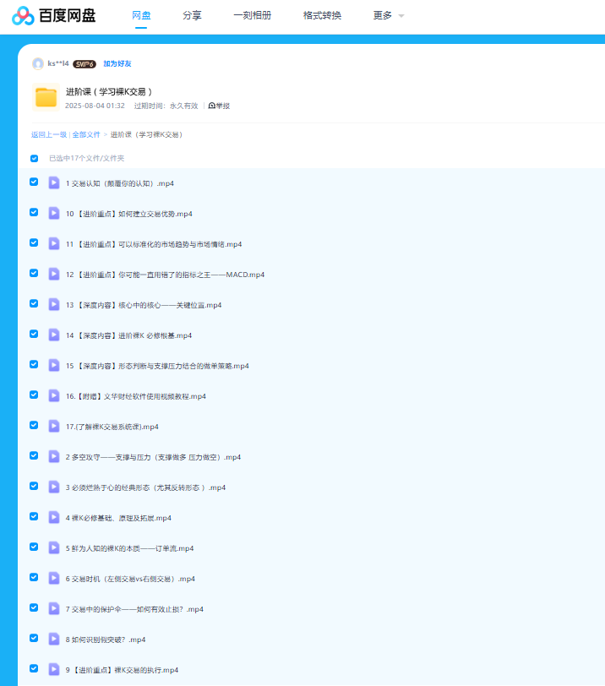
Task: Uncheck the checkbox for file 13 关键位置
Action: click(x=34, y=303)
